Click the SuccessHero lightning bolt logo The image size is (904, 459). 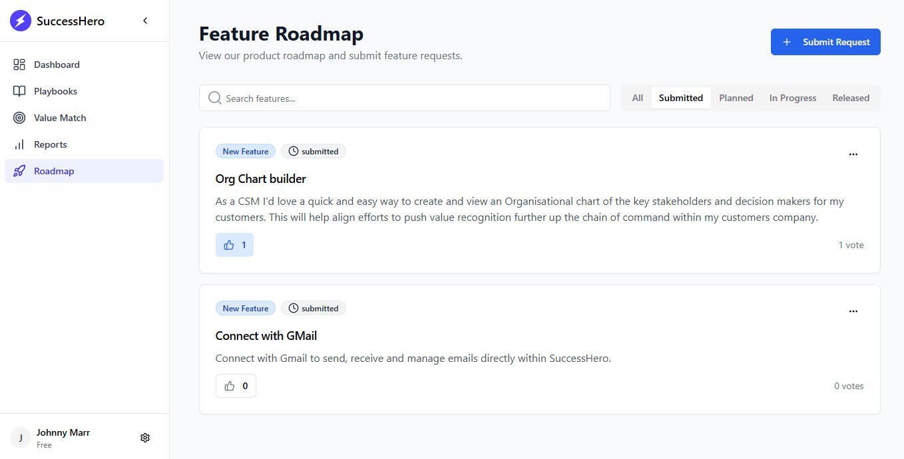point(21,21)
